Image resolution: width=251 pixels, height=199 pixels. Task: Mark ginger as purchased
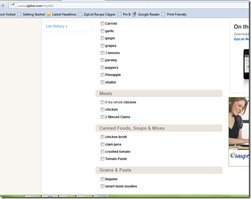click(x=102, y=38)
